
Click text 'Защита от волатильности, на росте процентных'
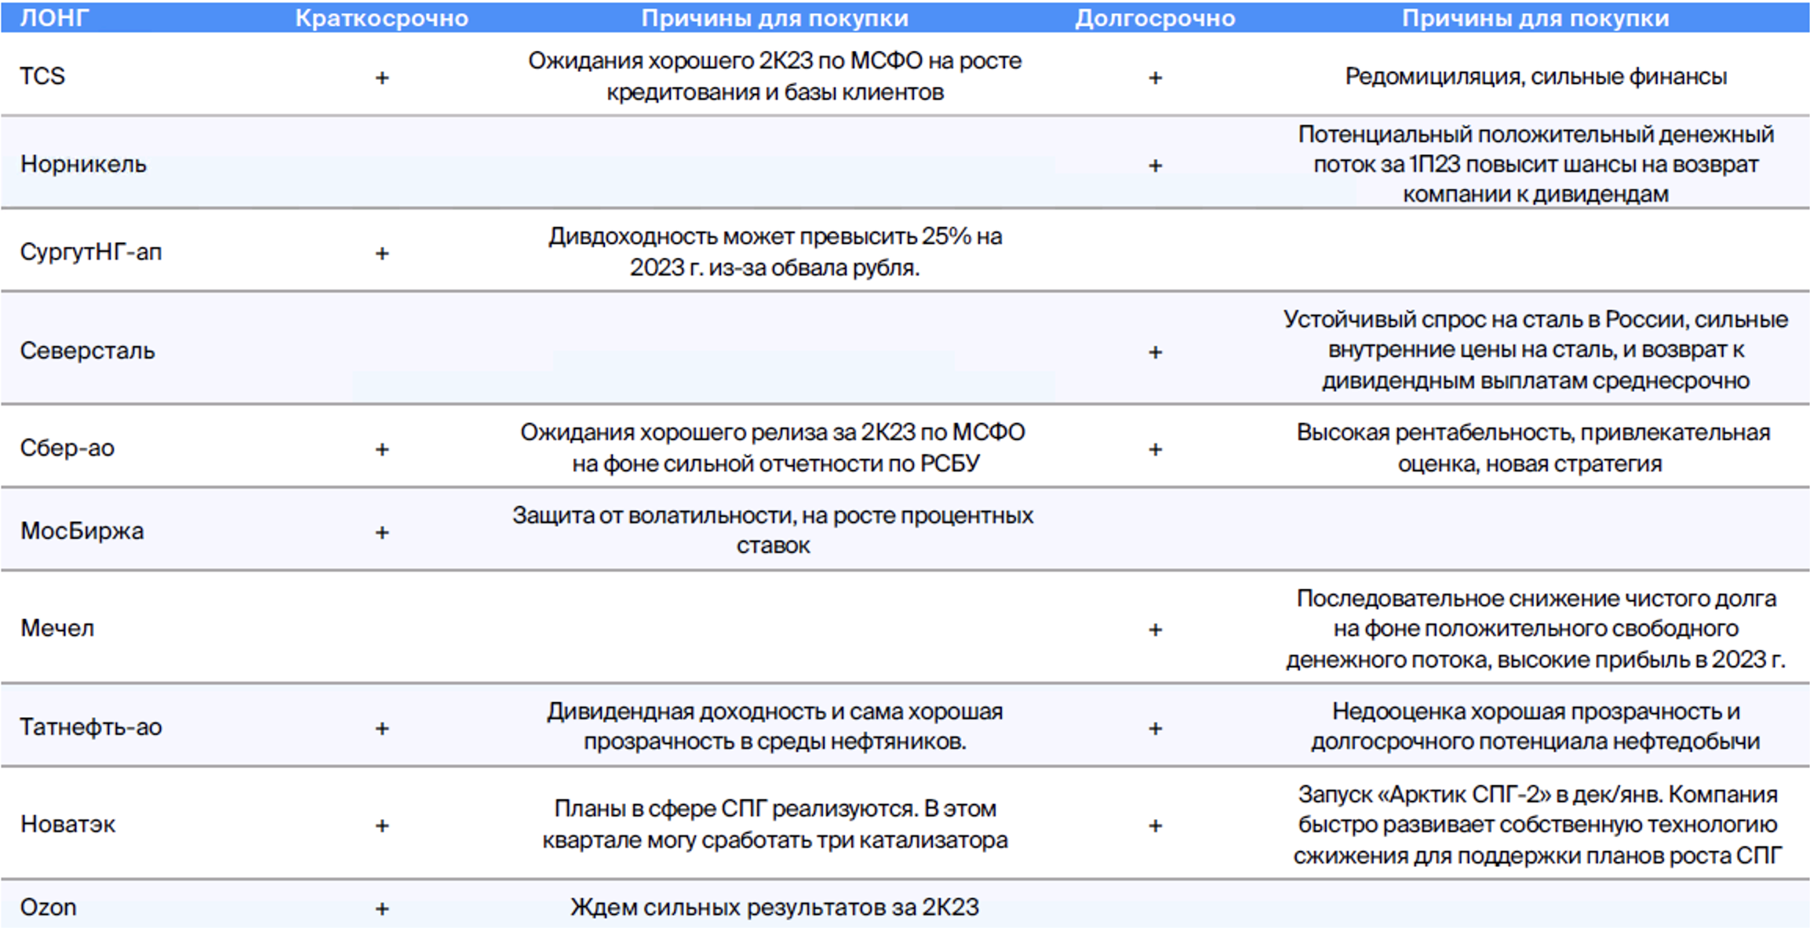coord(773,515)
